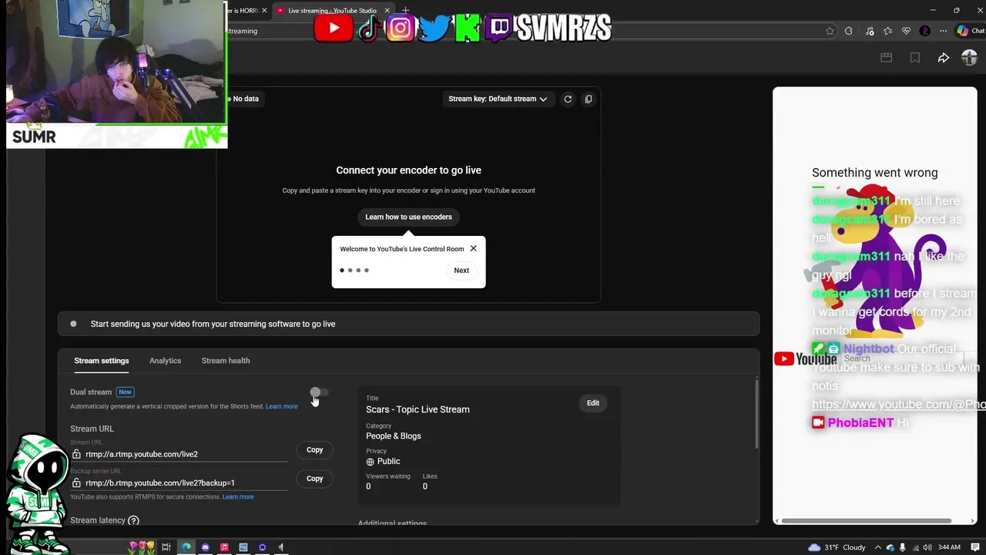Image resolution: width=986 pixels, height=555 pixels.
Task: Click the People & Blogs category text
Action: click(x=394, y=436)
